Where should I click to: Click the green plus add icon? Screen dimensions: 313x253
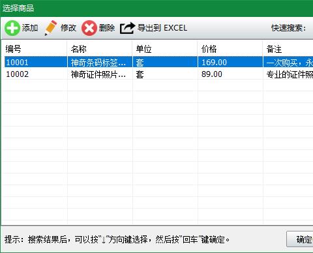pyautogui.click(x=12, y=28)
